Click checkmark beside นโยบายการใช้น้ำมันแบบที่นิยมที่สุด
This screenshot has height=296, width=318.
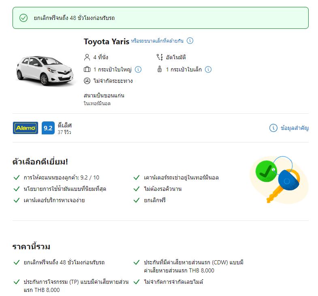(x=17, y=189)
